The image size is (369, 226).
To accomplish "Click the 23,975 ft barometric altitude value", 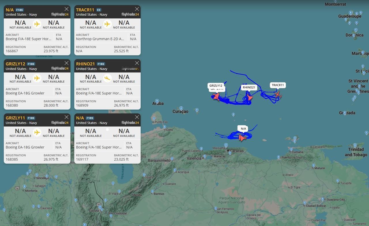I will pos(51,51).
